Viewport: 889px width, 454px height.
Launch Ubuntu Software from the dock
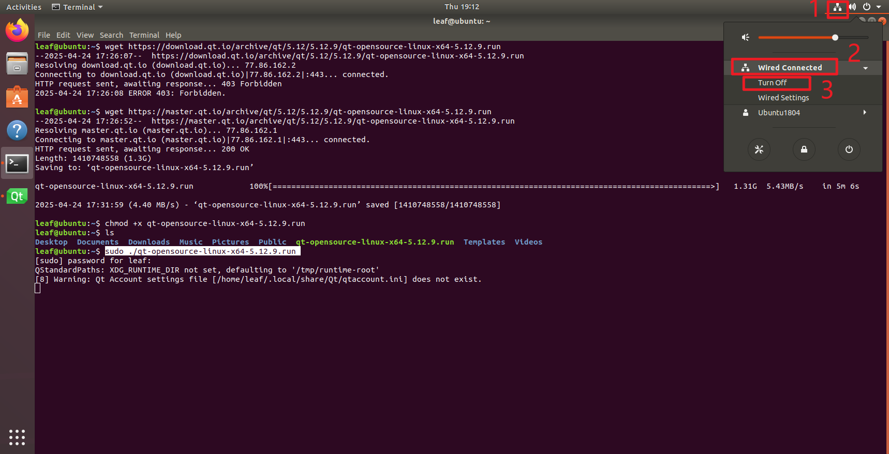click(x=17, y=97)
